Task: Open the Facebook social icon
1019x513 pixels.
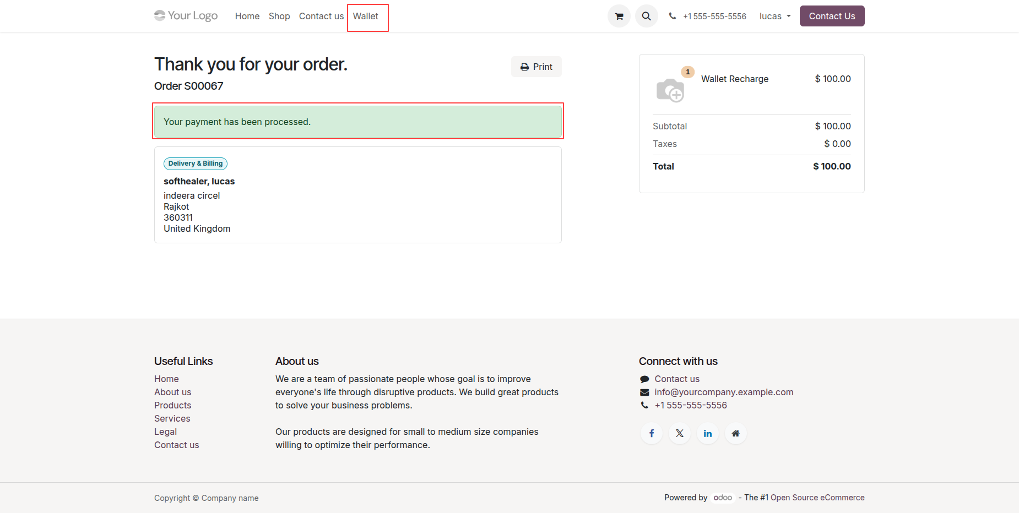Action: tap(652, 433)
